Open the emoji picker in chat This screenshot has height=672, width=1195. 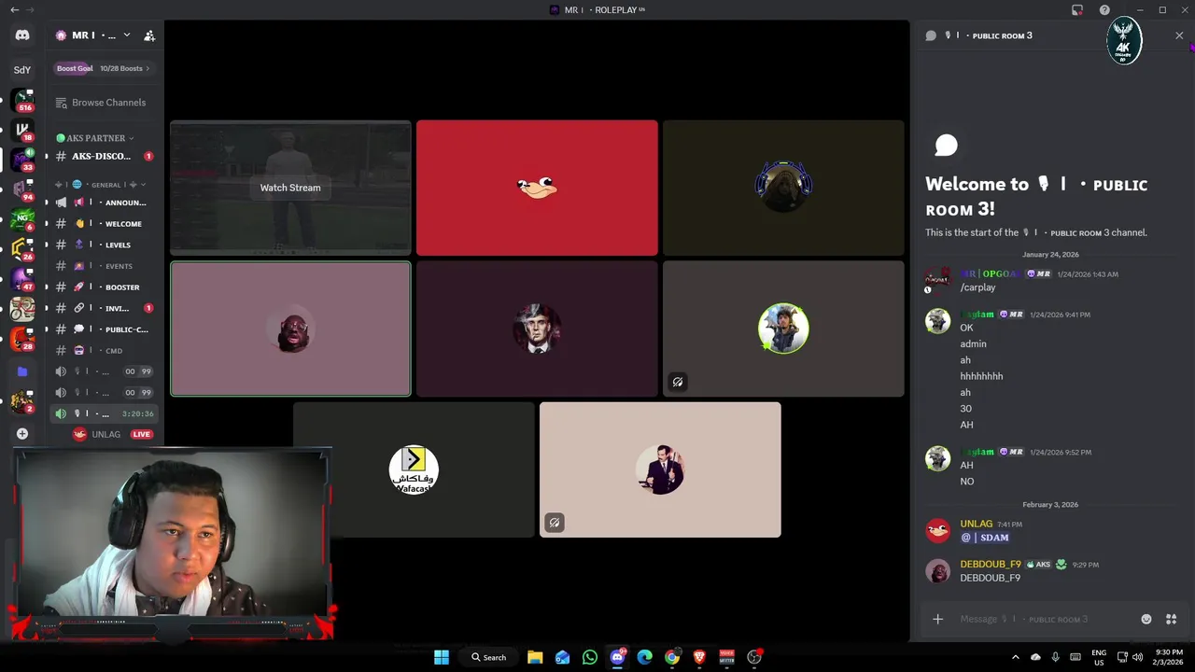1146,619
